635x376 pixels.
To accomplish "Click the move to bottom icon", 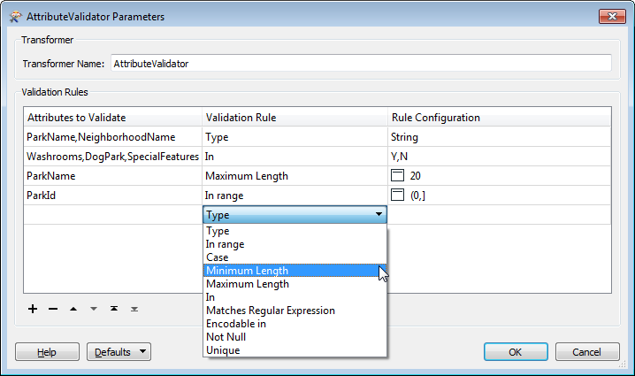I will click(134, 309).
